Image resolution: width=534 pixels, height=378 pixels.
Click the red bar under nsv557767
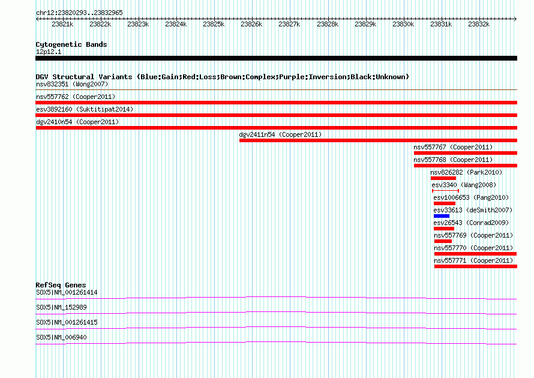coord(465,153)
